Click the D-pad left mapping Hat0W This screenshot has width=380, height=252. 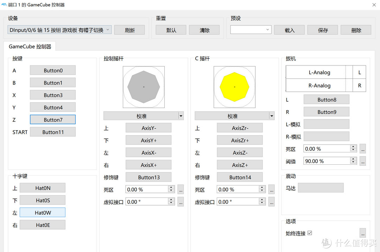pos(43,213)
